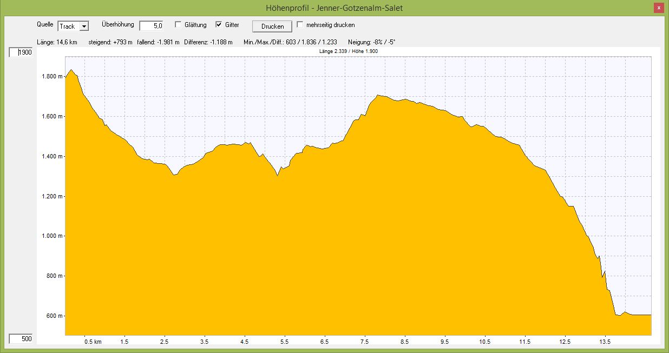Click the Höhenprofil title bar text
This screenshot has height=353, width=669.
[x=334, y=8]
